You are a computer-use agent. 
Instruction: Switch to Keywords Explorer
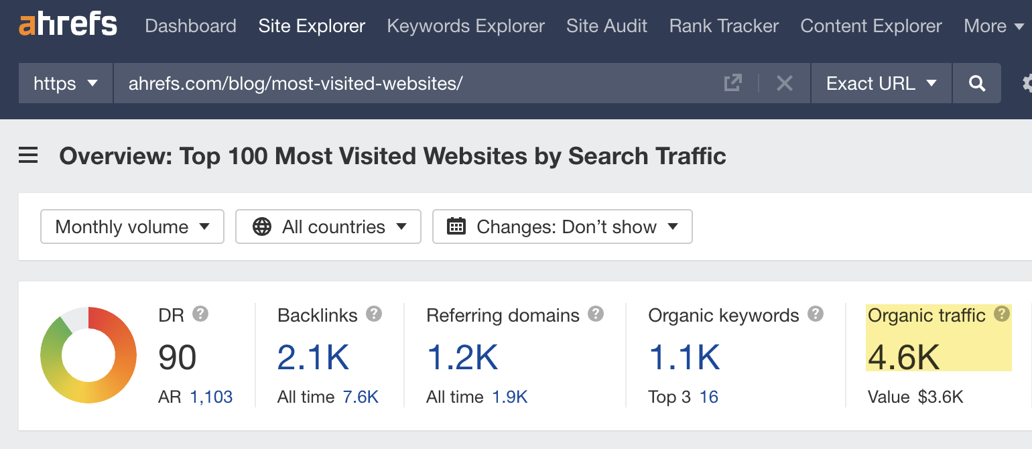465,25
